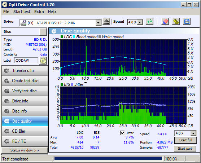
Task: Expand the top Speed 4.0 X dropdown
Action: click(140, 22)
